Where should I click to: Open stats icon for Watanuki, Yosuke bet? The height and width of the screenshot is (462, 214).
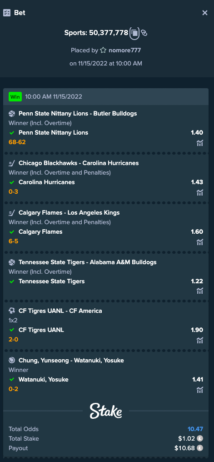200,390
